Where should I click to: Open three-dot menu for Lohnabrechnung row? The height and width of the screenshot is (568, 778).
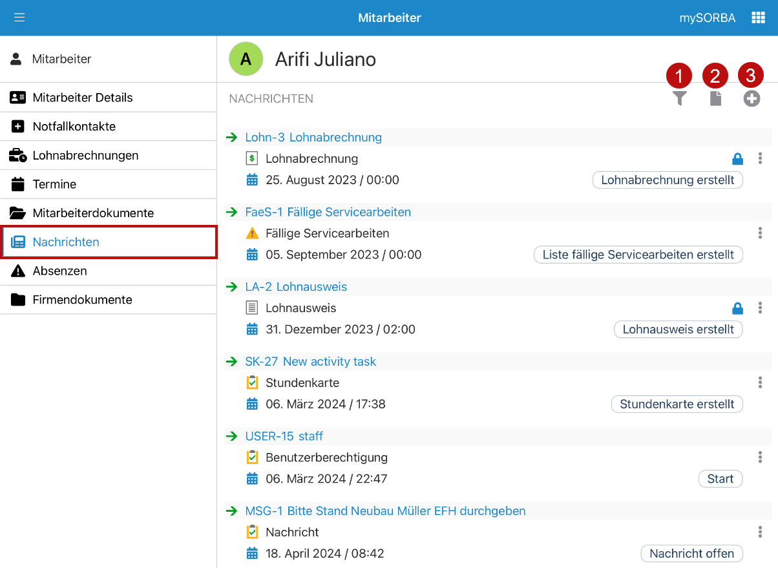[x=761, y=158]
